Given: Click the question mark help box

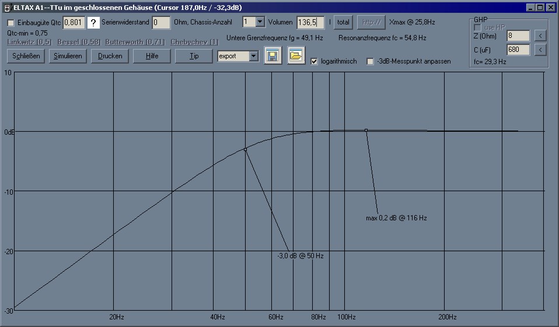Looking at the screenshot, I should [93, 23].
